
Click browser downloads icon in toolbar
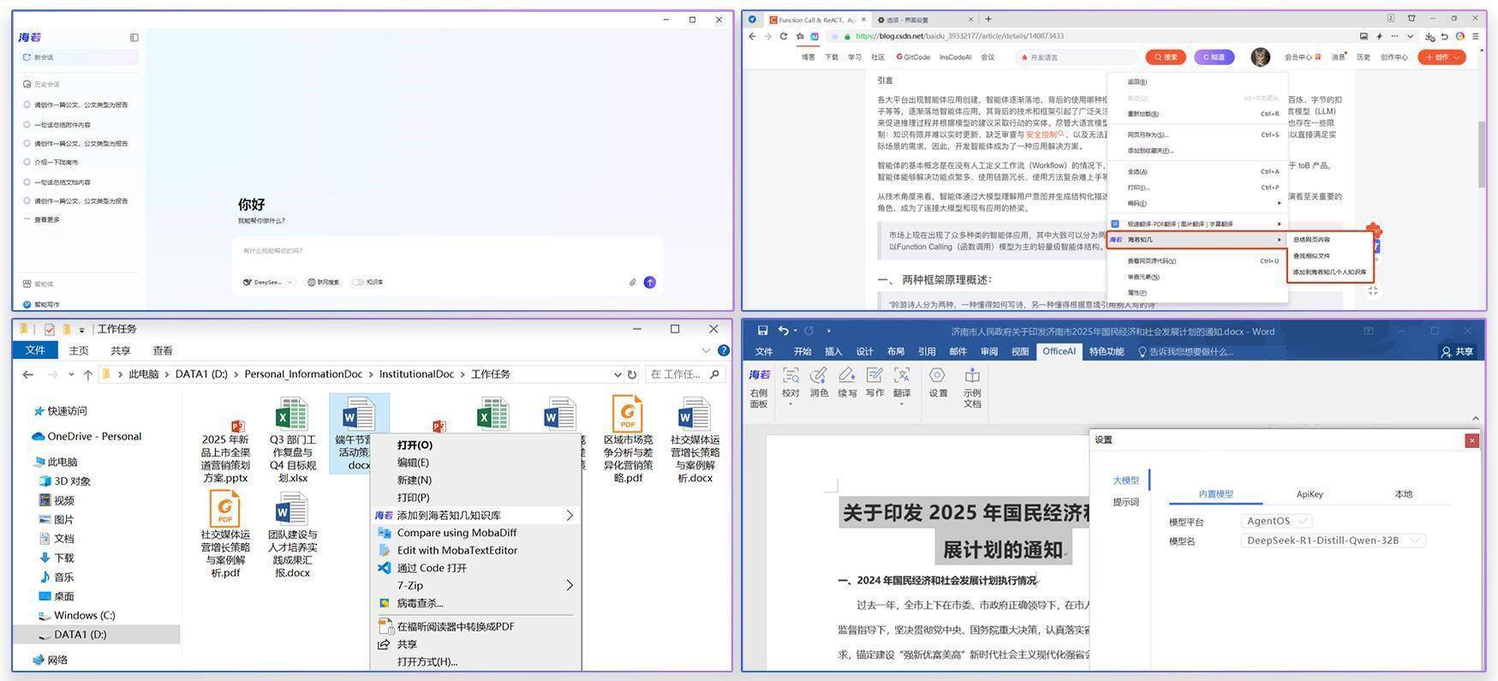pyautogui.click(x=1429, y=36)
